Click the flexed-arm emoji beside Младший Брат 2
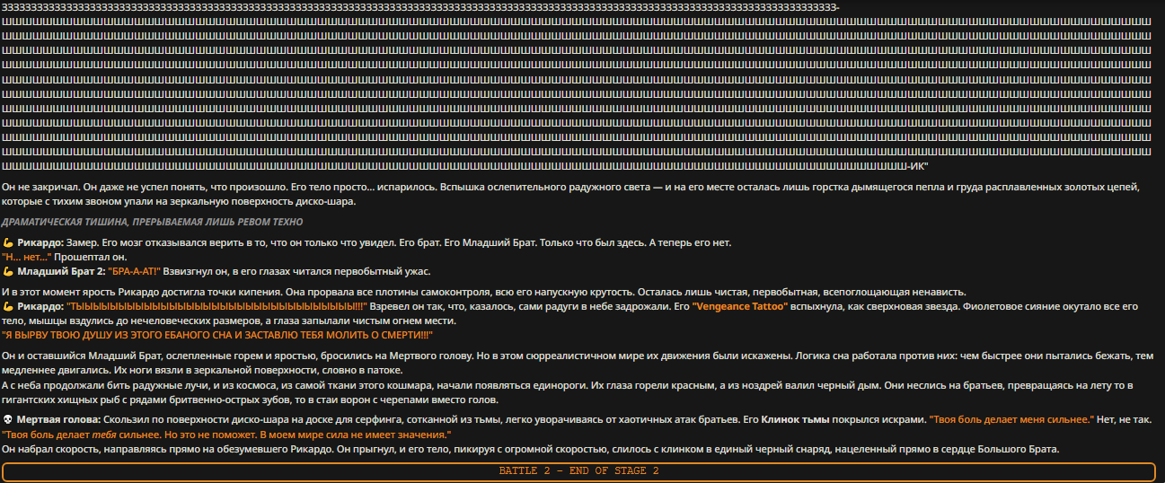 pos(8,271)
